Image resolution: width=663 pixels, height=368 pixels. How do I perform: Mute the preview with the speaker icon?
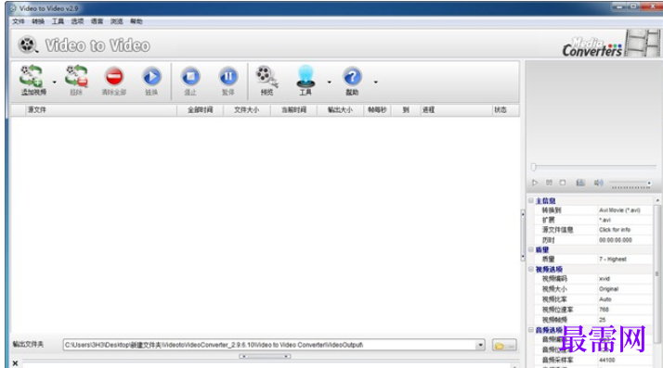(598, 183)
